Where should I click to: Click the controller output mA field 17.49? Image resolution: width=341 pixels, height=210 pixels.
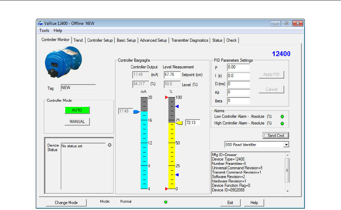click(141, 75)
